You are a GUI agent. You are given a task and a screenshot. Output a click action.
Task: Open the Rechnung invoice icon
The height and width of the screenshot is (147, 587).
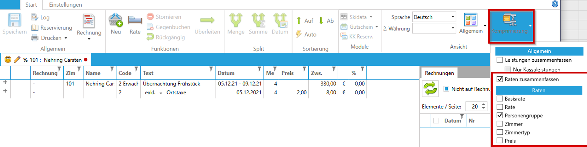tap(89, 21)
